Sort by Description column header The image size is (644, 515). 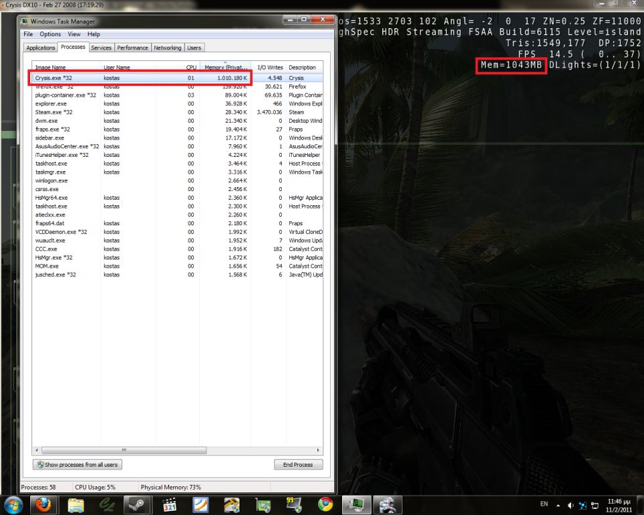[305, 67]
